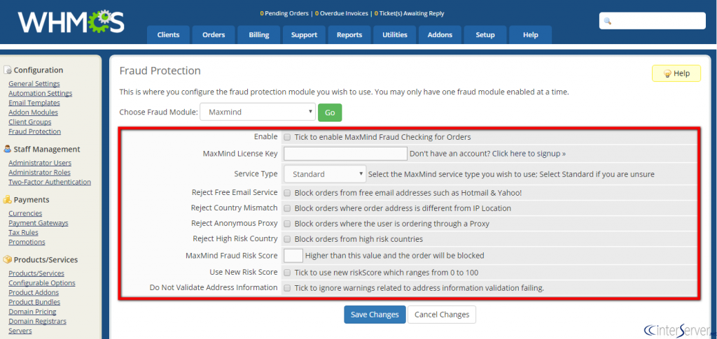This screenshot has height=339, width=717.
Task: Click Overdue Invoices status link
Action: 342,14
